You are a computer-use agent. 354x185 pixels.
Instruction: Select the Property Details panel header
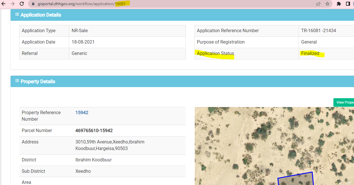point(182,81)
